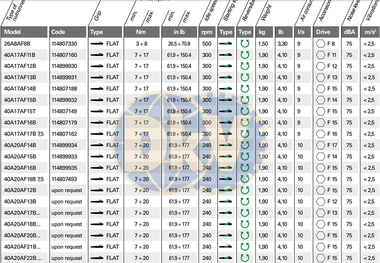Click the reversible arrow icon in the 40A20AF14B row

(245, 145)
